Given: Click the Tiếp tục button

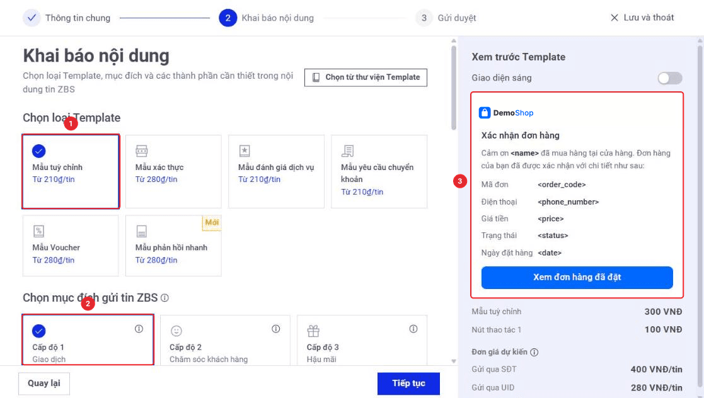Looking at the screenshot, I should [x=408, y=383].
